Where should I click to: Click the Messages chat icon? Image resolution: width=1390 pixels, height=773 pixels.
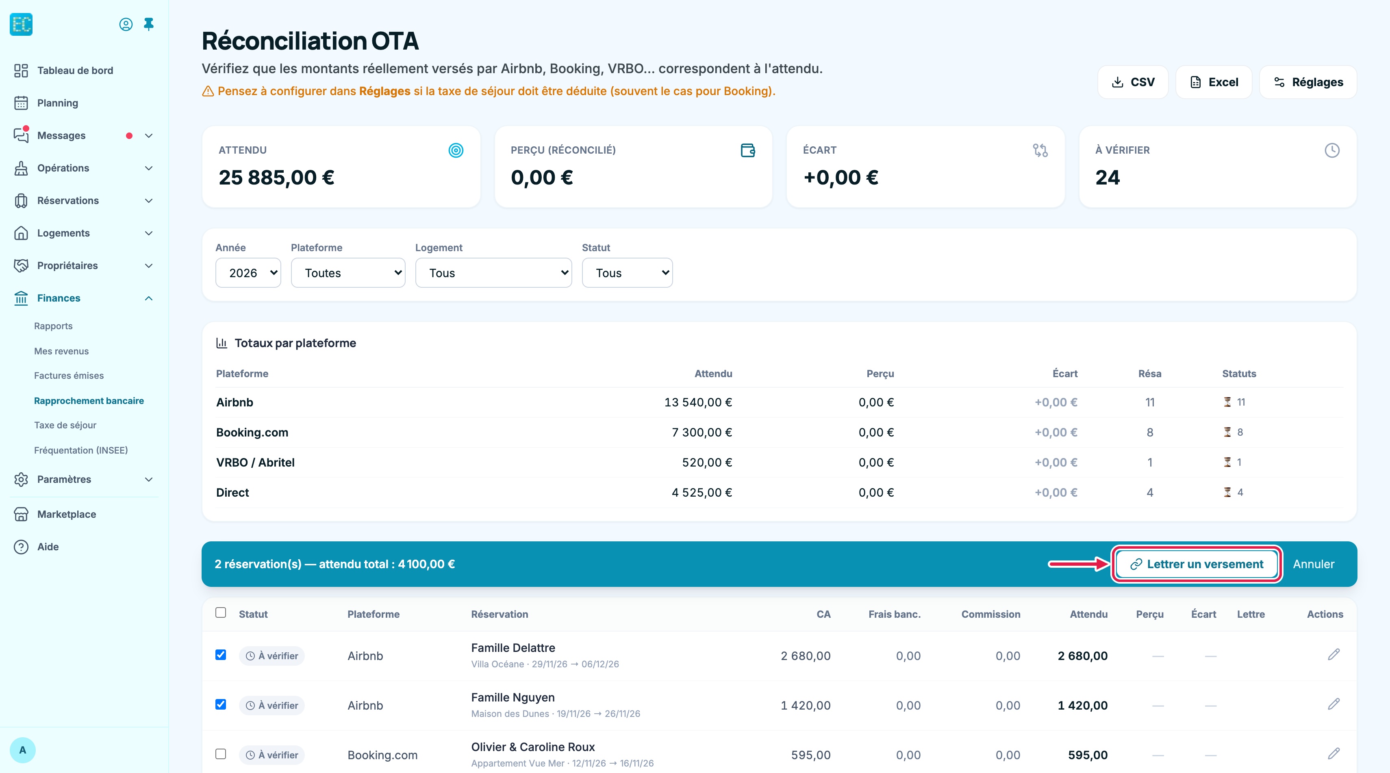point(21,135)
